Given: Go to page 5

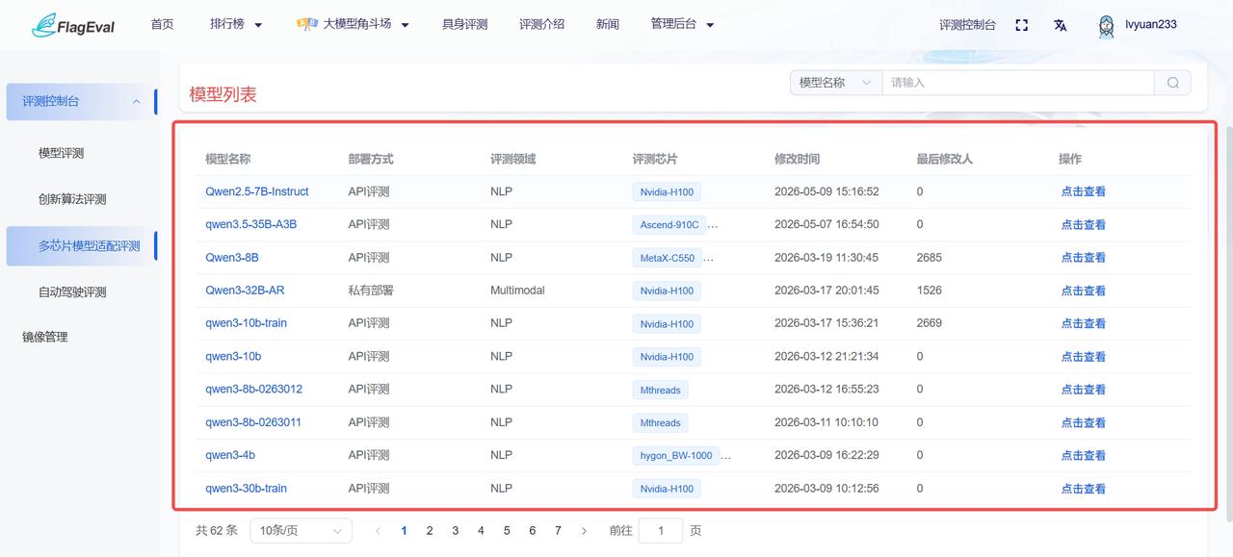Looking at the screenshot, I should pos(507,531).
